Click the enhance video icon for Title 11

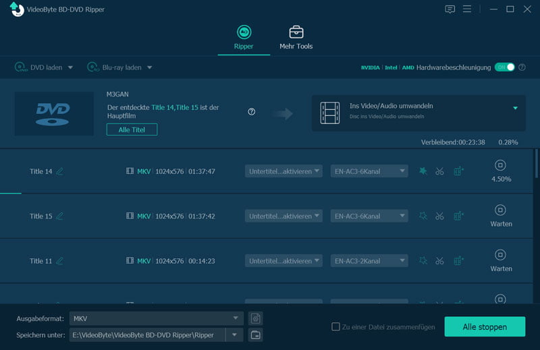pyautogui.click(x=459, y=261)
